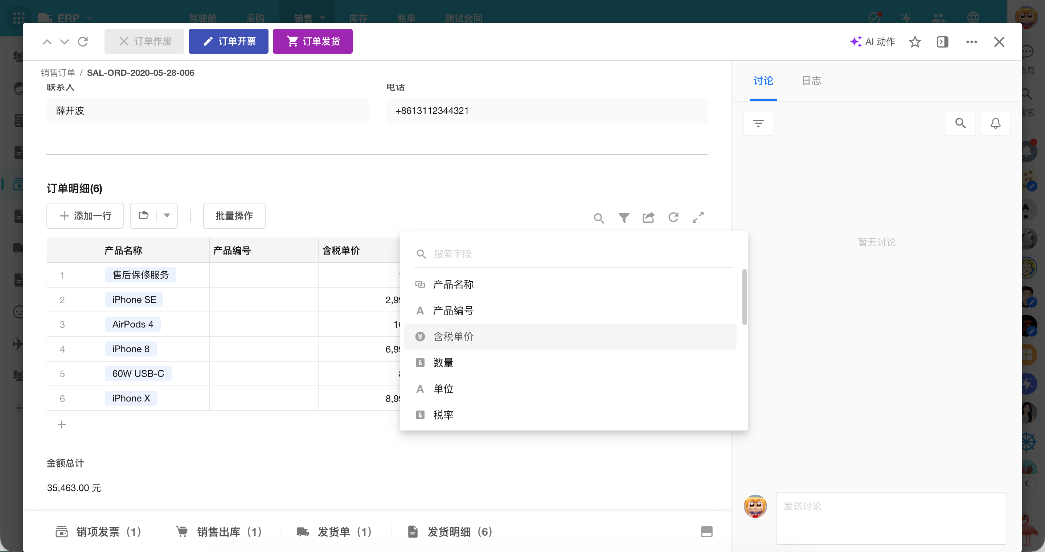Open AI 动作 menu

coord(873,42)
